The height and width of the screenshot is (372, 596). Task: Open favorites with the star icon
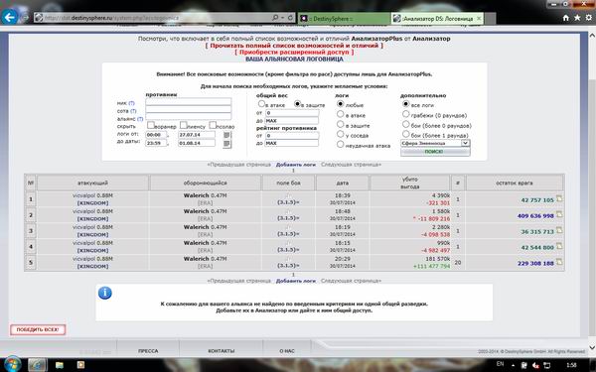pos(577,18)
